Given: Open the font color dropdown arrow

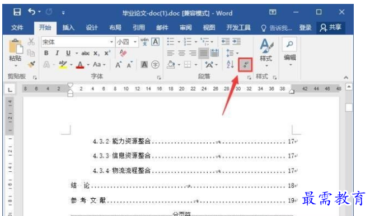Looking at the screenshot, I should pyautogui.click(x=88, y=65).
